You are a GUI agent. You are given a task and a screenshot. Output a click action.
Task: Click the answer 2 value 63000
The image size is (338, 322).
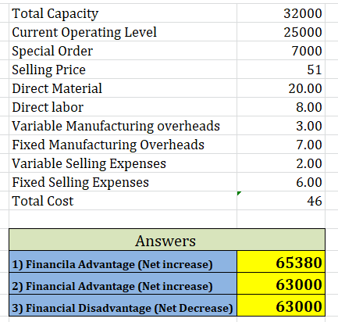281,284
